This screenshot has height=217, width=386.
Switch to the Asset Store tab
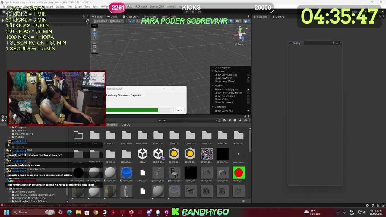click(131, 17)
